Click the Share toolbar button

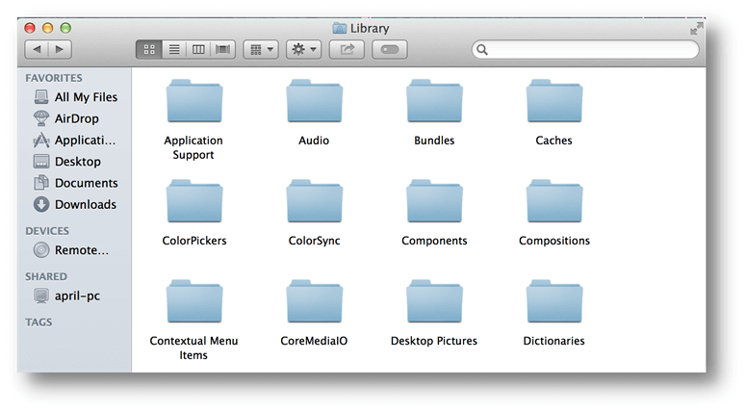click(347, 49)
